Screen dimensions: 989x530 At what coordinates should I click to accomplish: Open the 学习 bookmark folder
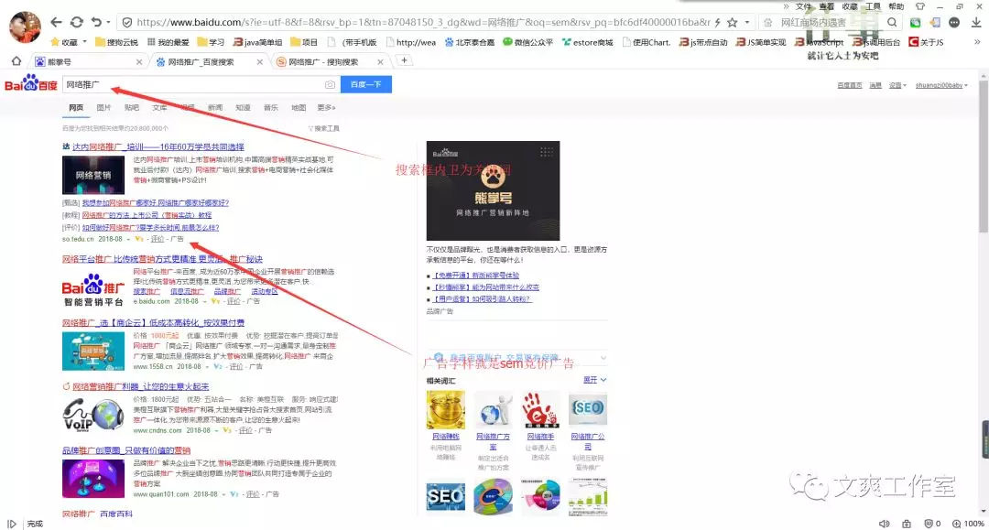point(211,42)
